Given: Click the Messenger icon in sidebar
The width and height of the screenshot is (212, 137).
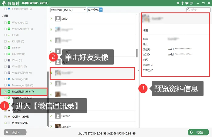Looking at the screenshot, I should (x=9, y=79).
